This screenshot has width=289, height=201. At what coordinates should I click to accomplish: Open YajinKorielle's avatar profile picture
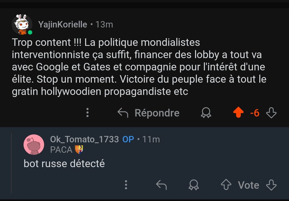point(22,25)
